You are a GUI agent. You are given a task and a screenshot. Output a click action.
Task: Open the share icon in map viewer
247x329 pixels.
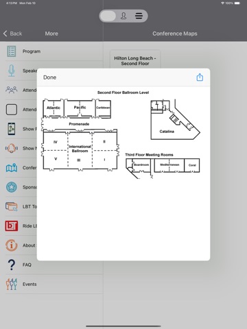point(200,77)
